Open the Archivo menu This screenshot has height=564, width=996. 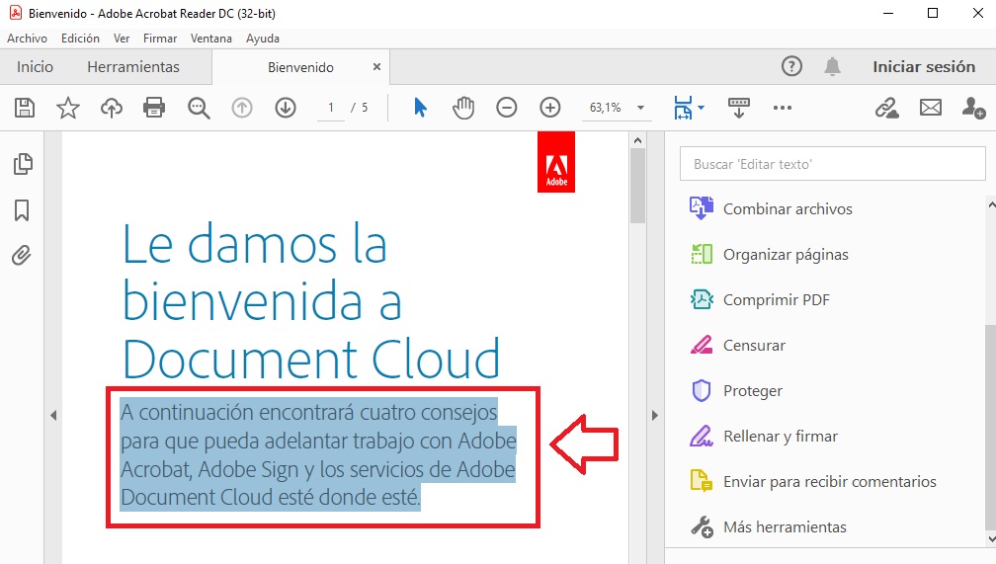pyautogui.click(x=27, y=39)
